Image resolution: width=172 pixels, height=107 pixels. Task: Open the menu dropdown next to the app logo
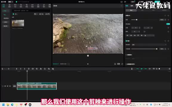pos(11,2)
